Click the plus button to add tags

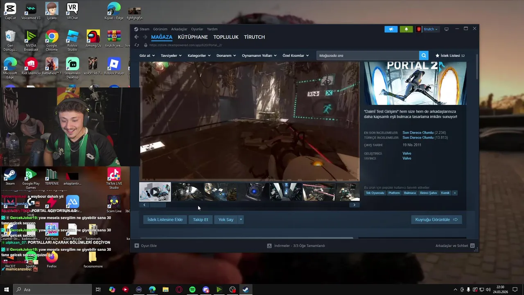(454, 193)
